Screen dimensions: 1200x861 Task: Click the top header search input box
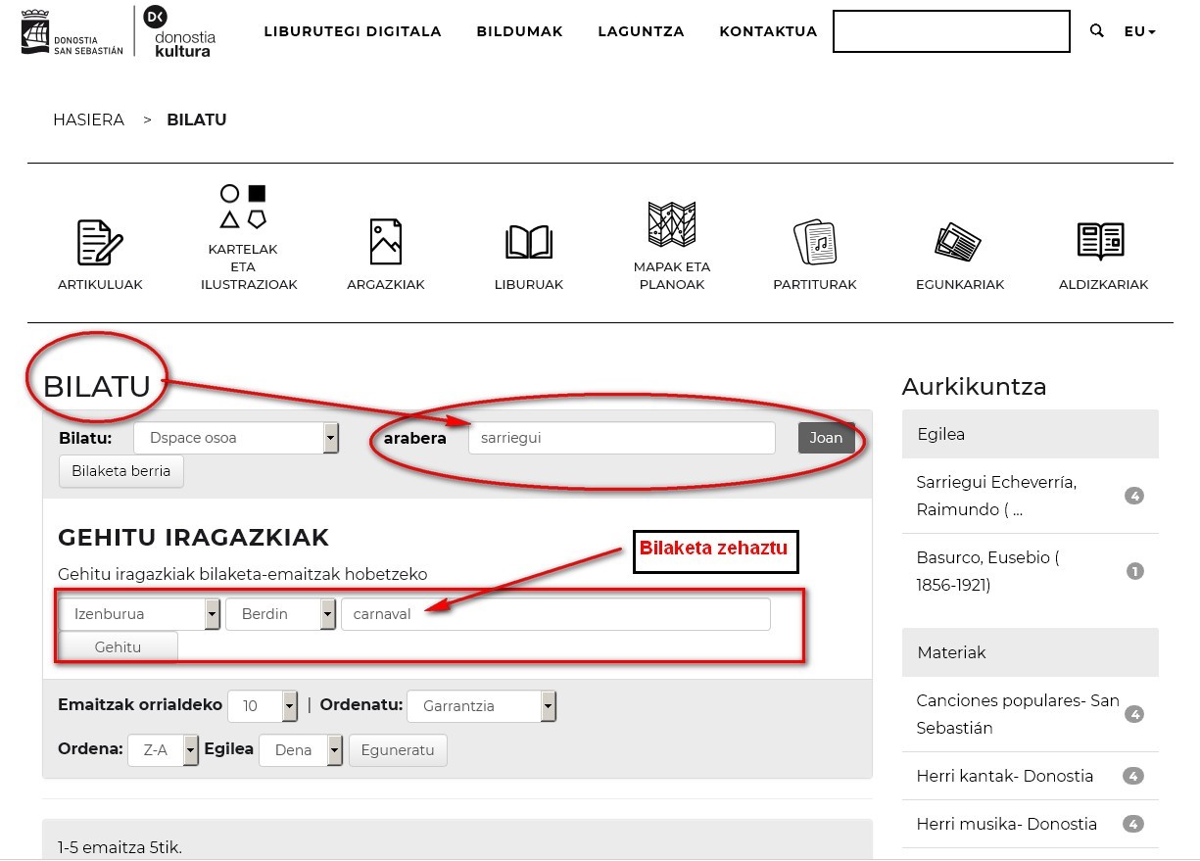coord(950,31)
